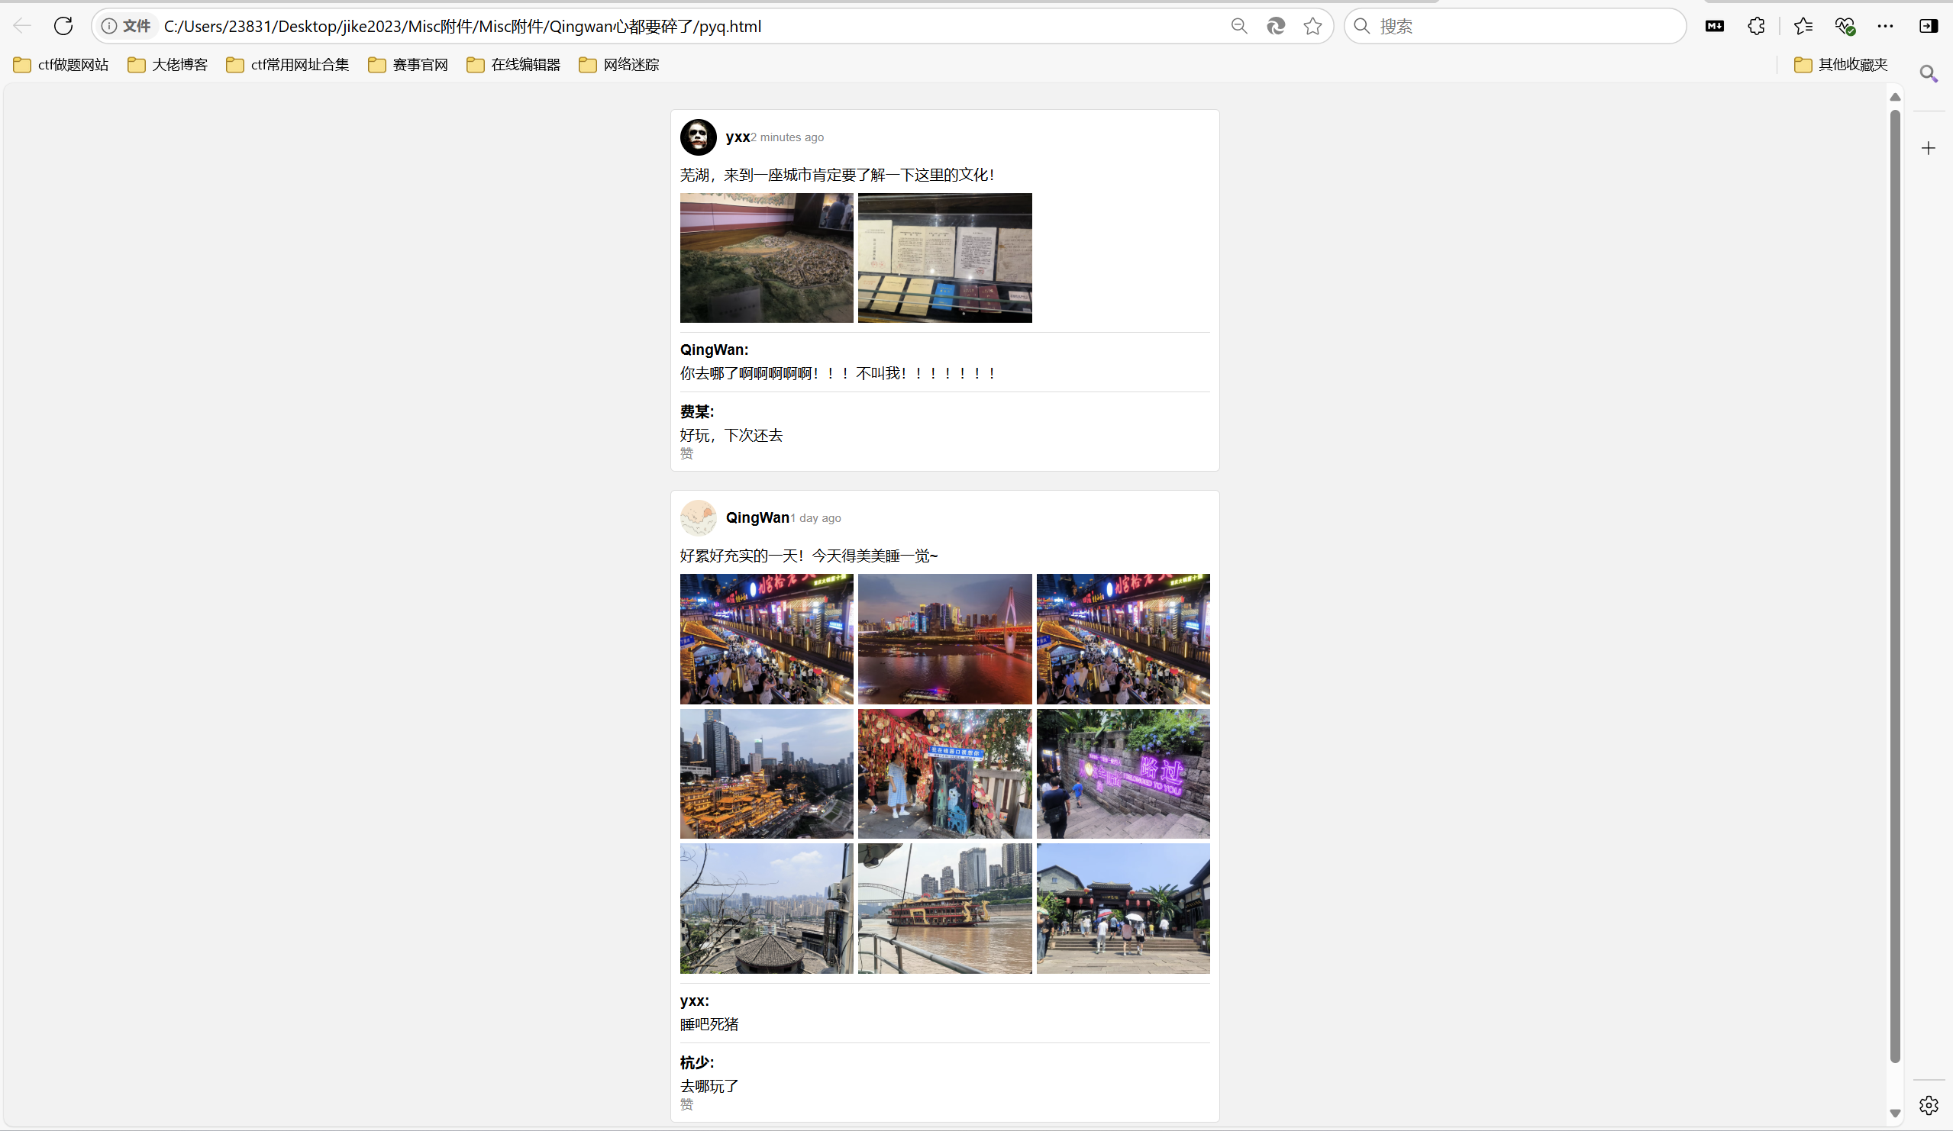Screen dimensions: 1953x1131
Task: Click commenter name 费某
Action: tap(697, 412)
